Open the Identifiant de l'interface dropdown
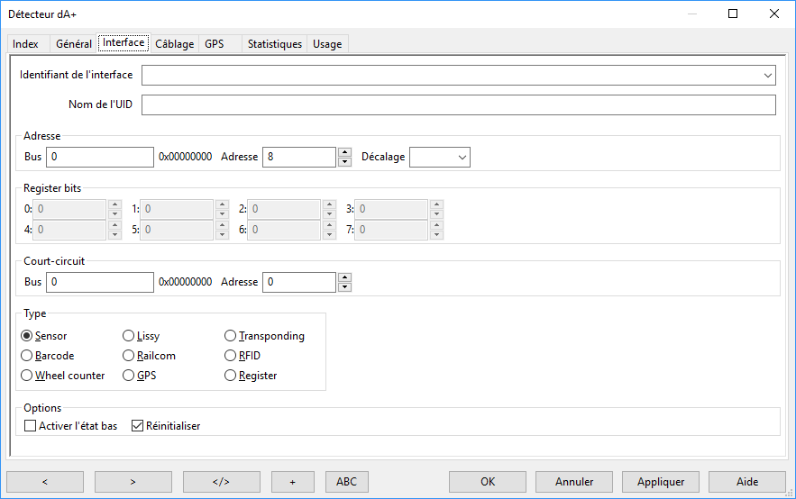This screenshot has width=796, height=499. pos(767,76)
